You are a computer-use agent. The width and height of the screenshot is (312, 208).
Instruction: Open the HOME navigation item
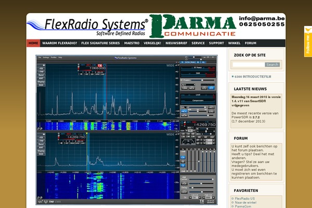[33, 43]
